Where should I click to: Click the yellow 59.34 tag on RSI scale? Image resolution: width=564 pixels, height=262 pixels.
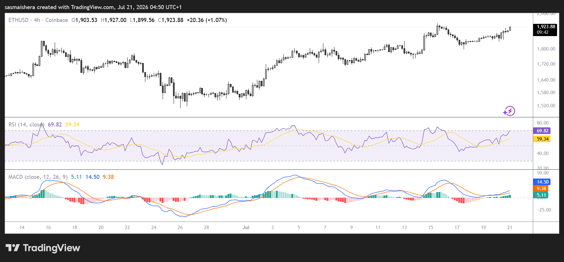point(542,139)
